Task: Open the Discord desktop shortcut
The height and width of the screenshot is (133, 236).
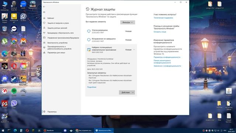Action: [x=5, y=79]
